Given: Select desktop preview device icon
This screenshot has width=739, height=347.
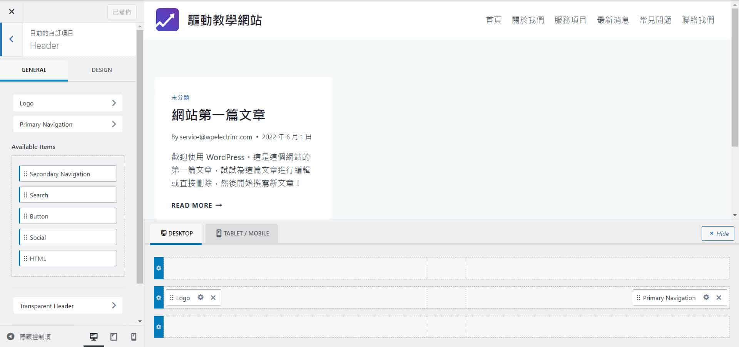Looking at the screenshot, I should (x=94, y=337).
